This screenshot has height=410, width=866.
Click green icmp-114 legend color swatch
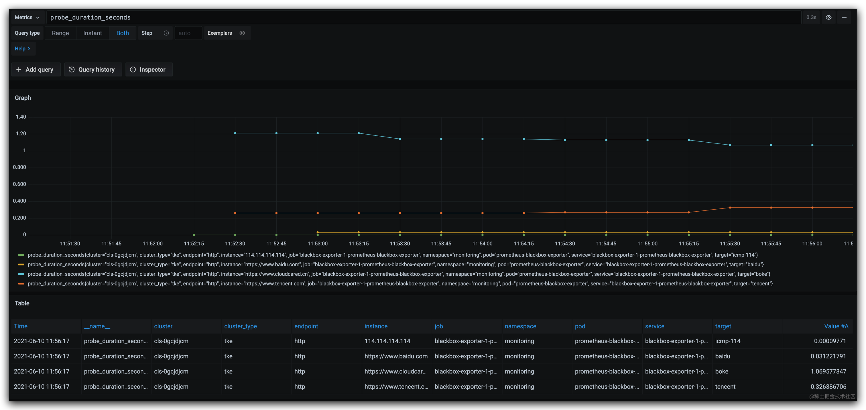click(x=21, y=255)
